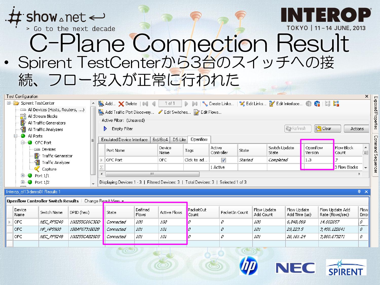380x285 pixels.
Task: Select the HP_HP5900 switch name cell
Action: pos(53,229)
